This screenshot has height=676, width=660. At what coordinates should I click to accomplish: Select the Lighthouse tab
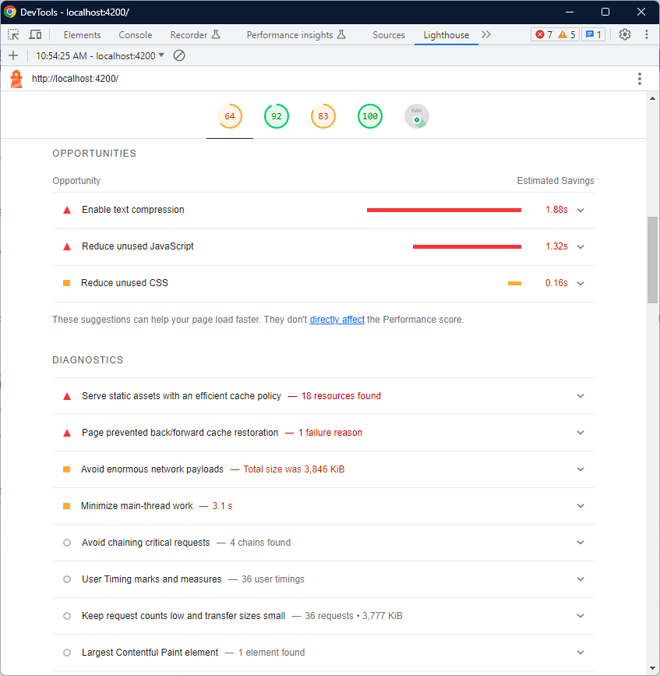pos(446,35)
